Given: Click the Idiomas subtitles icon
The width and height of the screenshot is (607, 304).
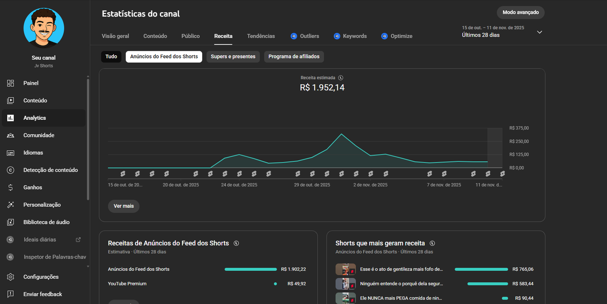Looking at the screenshot, I should pos(11,153).
